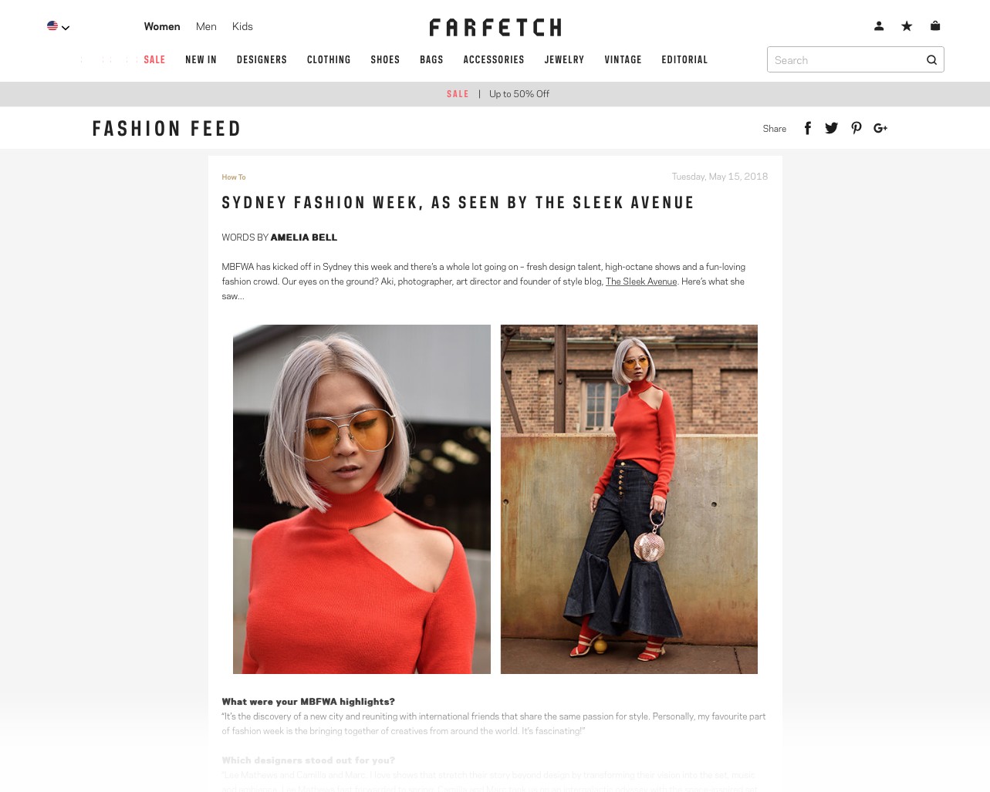Screen dimensions: 990x792
Task: Open the close-up portrait photo
Action: pos(362,499)
